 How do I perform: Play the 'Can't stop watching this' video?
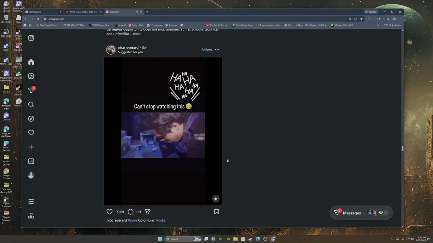tap(163, 131)
